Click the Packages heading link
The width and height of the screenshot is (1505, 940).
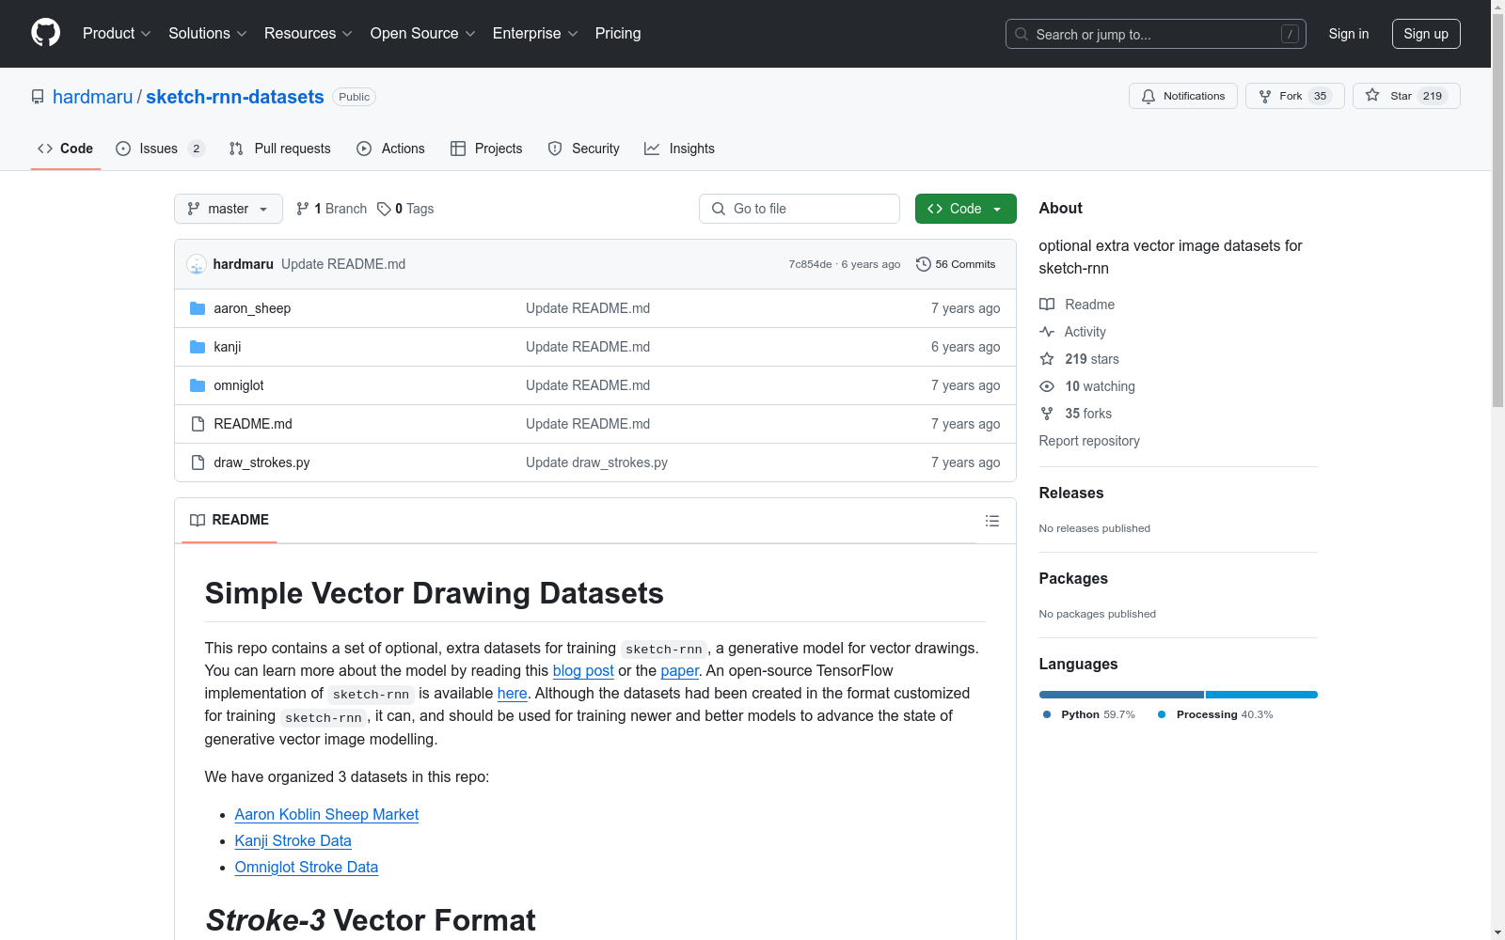1073,578
